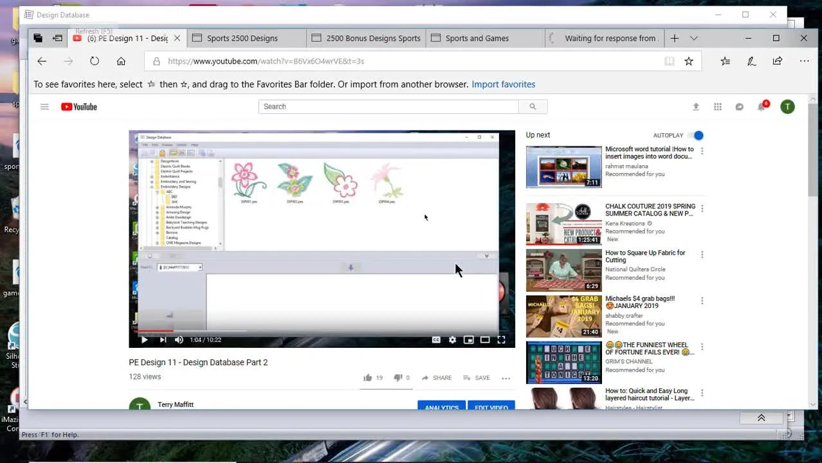Open options for Chalk Couture video
822x463 pixels.
point(702,208)
